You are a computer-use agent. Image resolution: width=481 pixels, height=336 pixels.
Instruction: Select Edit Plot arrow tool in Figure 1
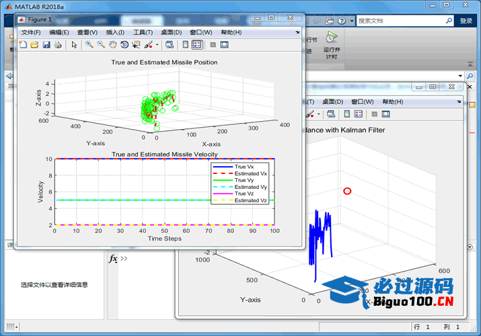tap(74, 45)
